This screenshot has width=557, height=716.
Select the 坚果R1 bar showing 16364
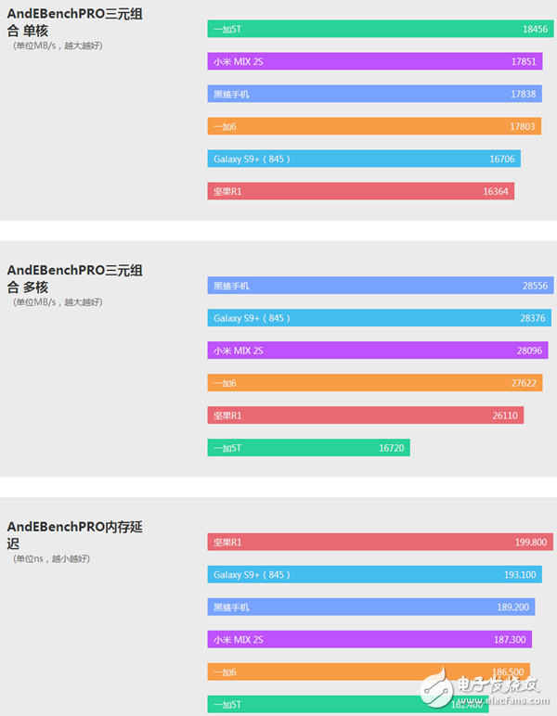(x=360, y=191)
